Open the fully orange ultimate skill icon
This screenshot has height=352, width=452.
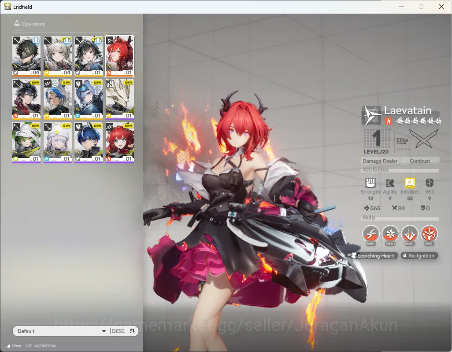point(429,234)
